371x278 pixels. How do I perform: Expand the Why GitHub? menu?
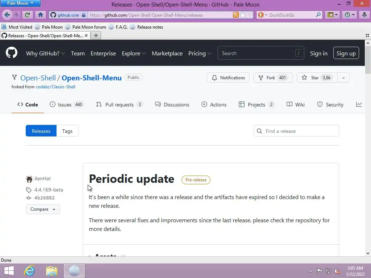pyautogui.click(x=45, y=54)
